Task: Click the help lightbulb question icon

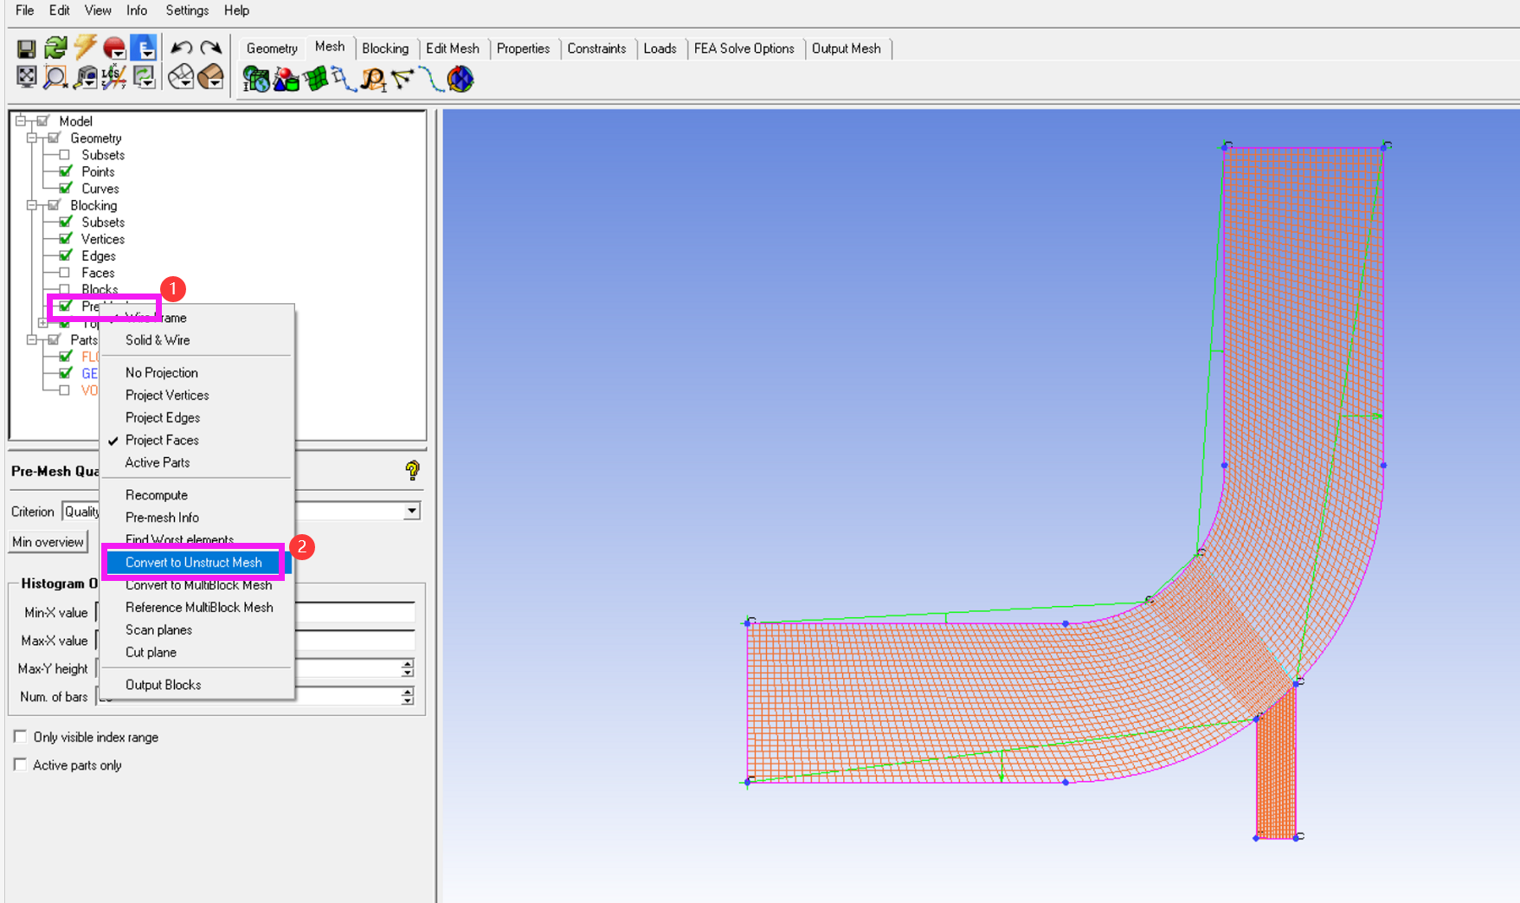Action: 412,470
